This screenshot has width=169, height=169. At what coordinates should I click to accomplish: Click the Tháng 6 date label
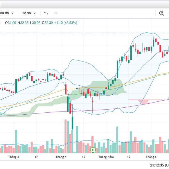click(x=151, y=157)
